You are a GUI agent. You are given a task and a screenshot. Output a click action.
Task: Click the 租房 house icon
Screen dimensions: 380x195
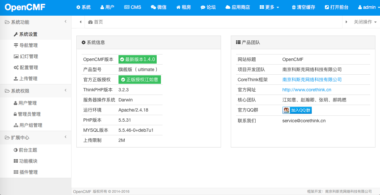point(178,7)
